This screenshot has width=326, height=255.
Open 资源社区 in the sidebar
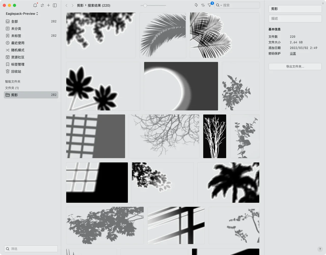click(x=31, y=57)
